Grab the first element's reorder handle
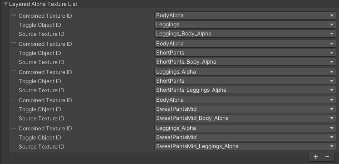The width and height of the screenshot is (339, 164). 14,15
